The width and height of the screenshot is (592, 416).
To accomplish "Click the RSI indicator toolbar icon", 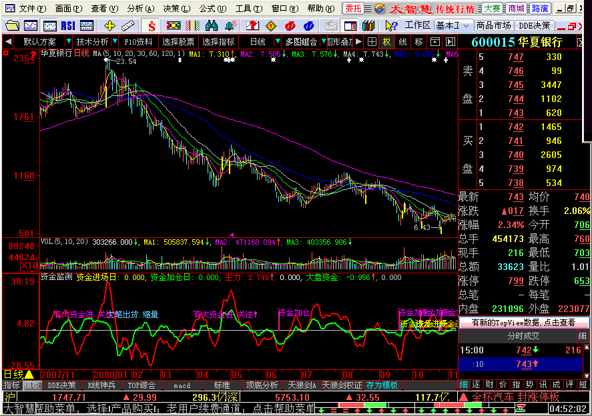I will [x=68, y=25].
